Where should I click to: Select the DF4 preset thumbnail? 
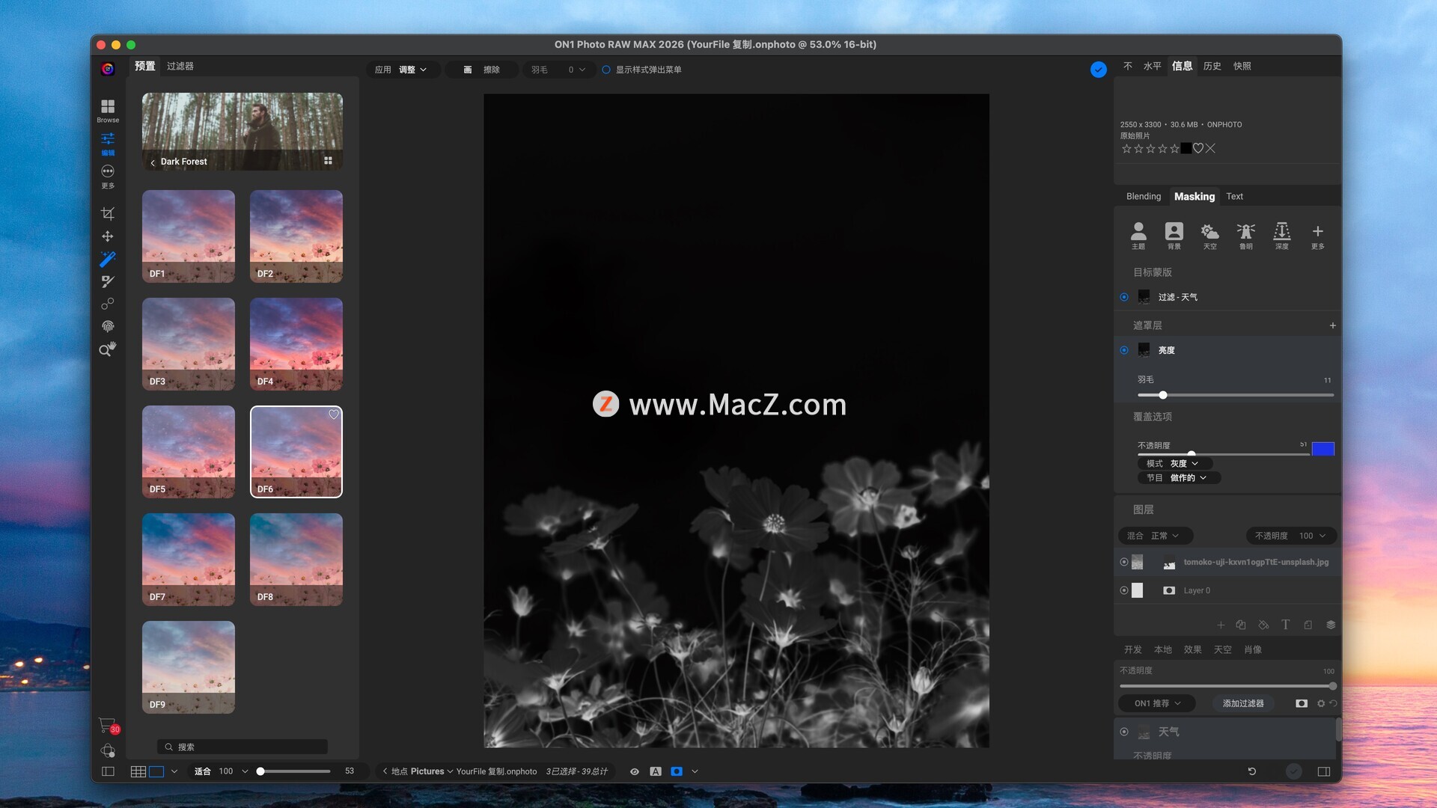point(296,344)
